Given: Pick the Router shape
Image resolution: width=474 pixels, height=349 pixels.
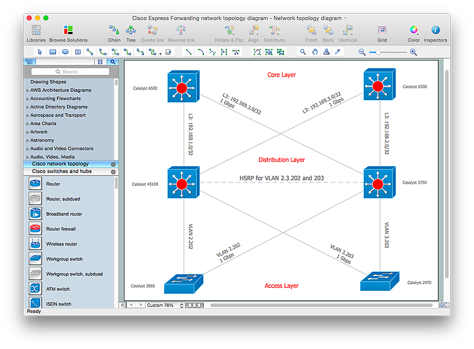Looking at the screenshot, I should [x=35, y=184].
